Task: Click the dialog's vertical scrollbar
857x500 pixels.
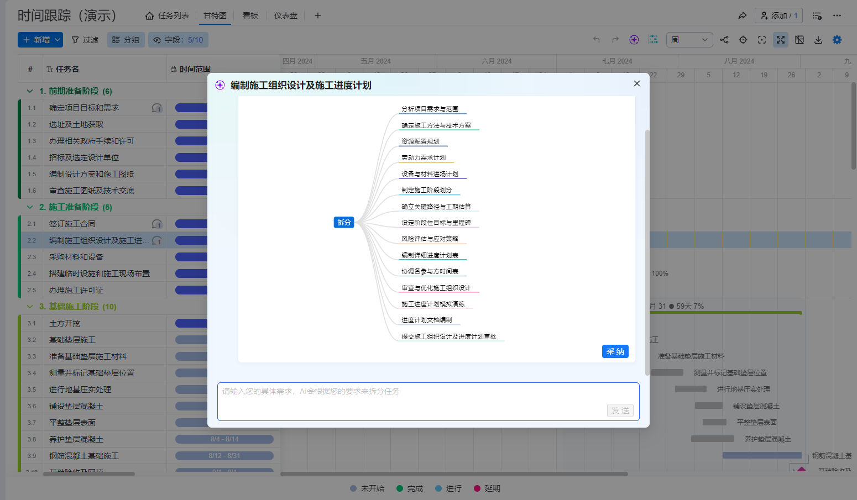Action: pos(647,252)
